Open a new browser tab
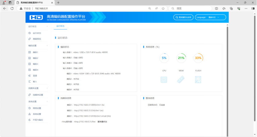 click(x=58, y=3)
